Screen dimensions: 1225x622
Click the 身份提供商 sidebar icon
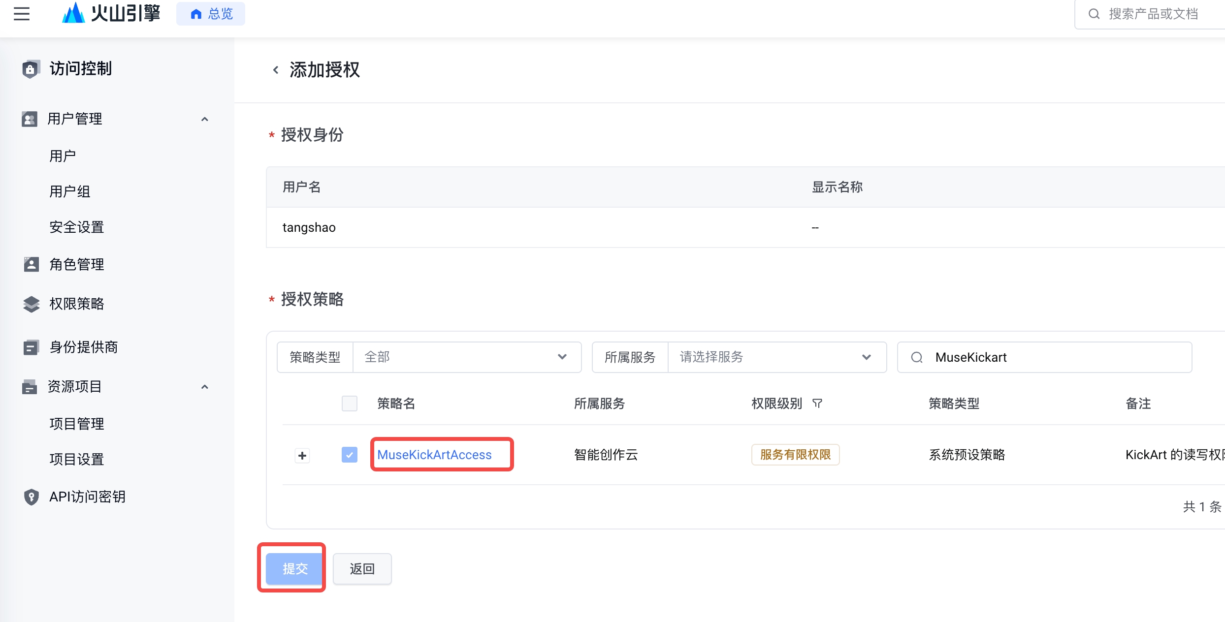pos(31,347)
